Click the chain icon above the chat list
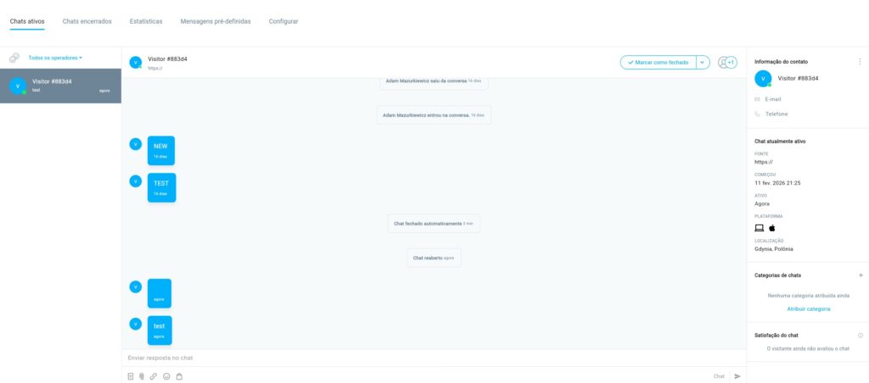The image size is (869, 383). tap(14, 58)
